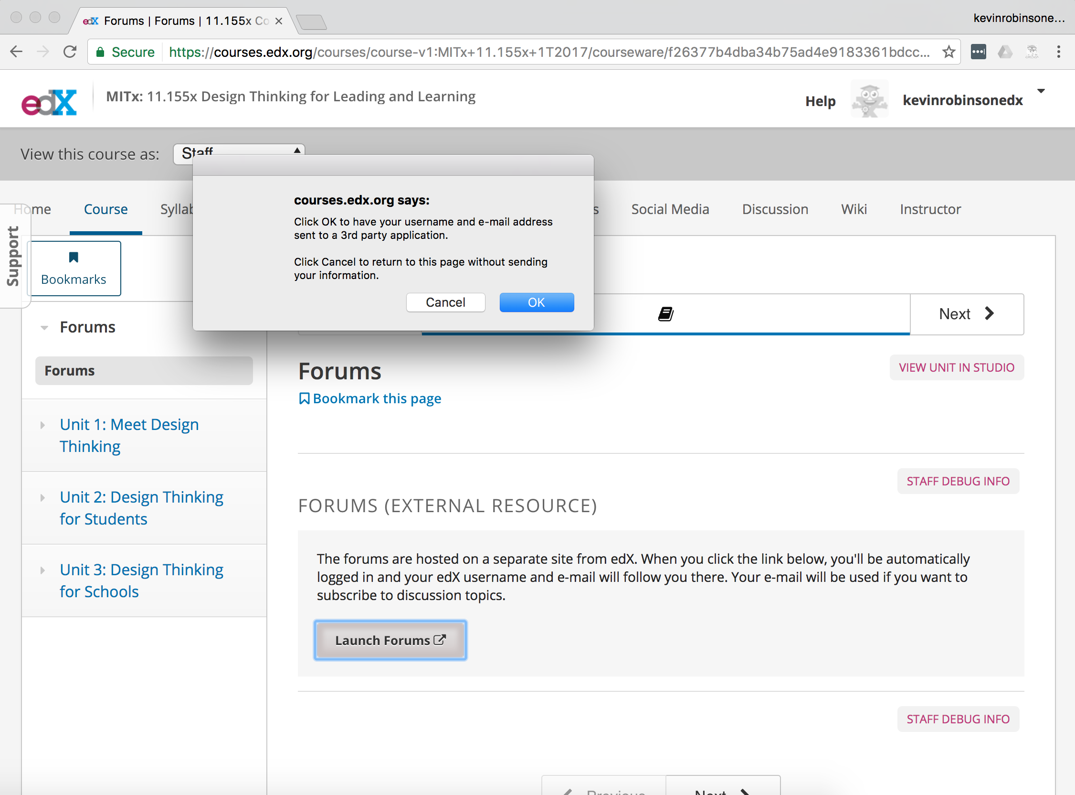Open Social Media menu item
The image size is (1075, 795).
[x=670, y=209]
